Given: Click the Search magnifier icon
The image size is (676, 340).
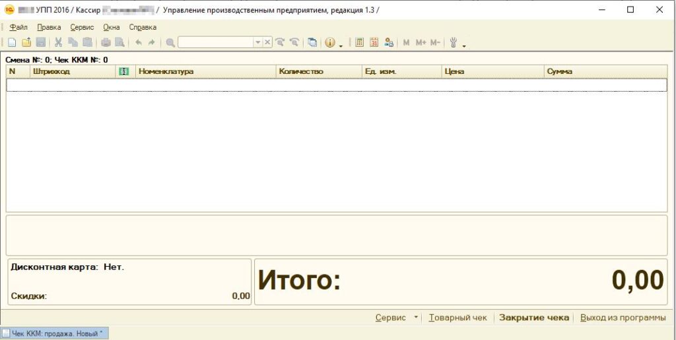Looking at the screenshot, I should click(x=170, y=42).
